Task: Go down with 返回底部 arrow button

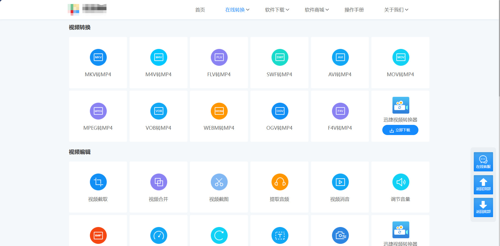Action: pyautogui.click(x=483, y=207)
